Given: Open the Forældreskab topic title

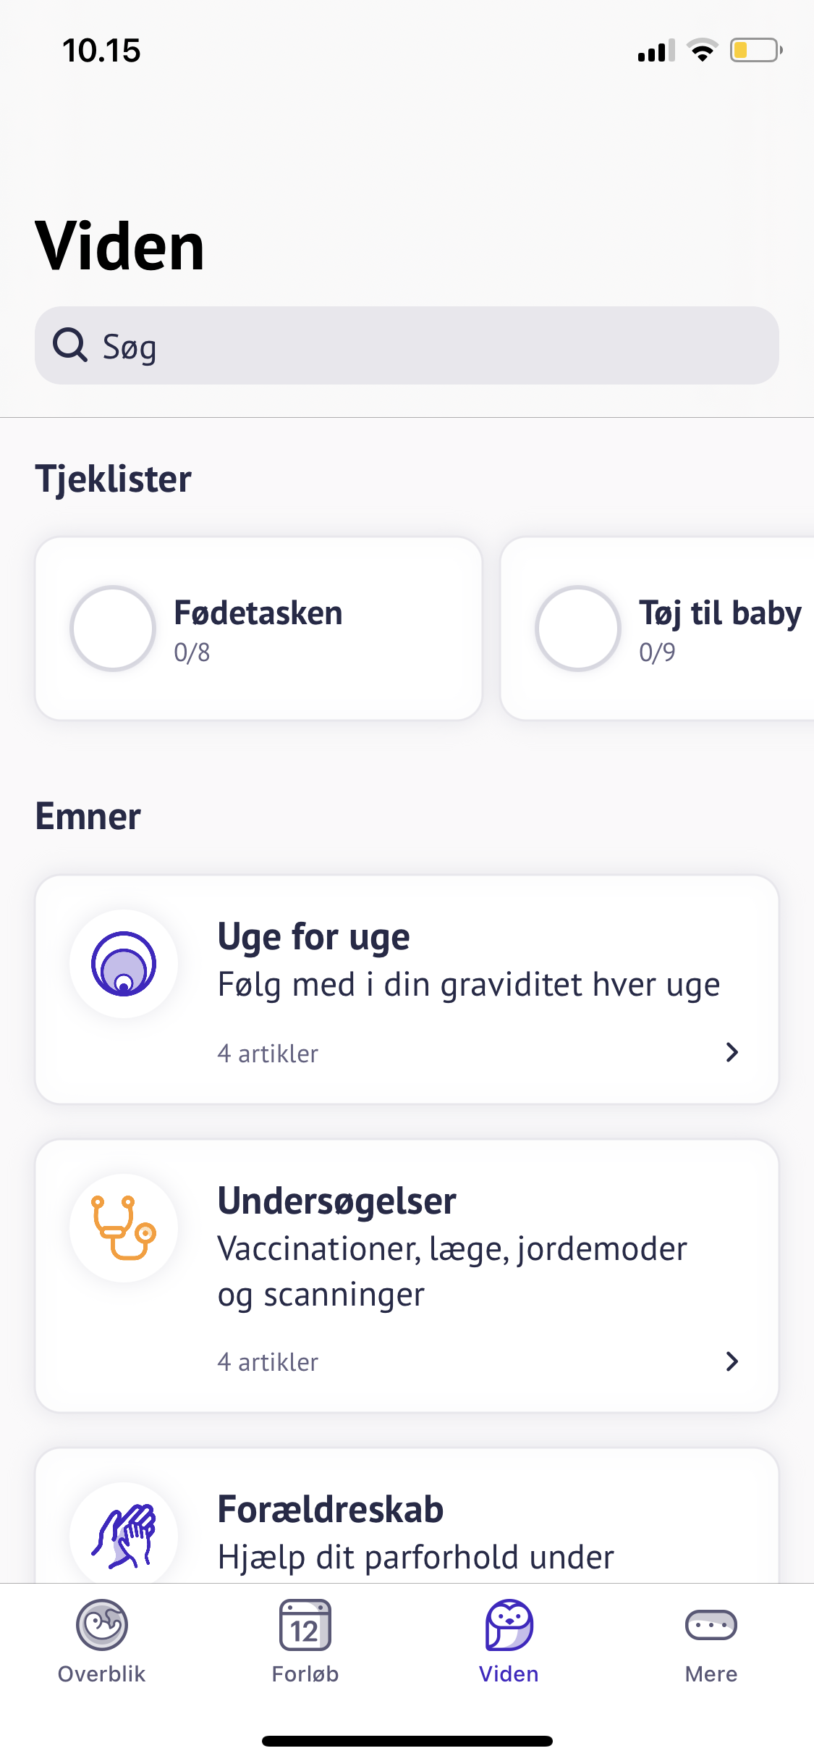Looking at the screenshot, I should coord(331,1510).
